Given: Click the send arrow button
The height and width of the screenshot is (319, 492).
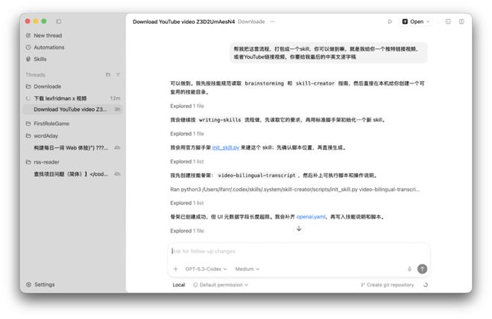Looking at the screenshot, I should click(x=423, y=269).
